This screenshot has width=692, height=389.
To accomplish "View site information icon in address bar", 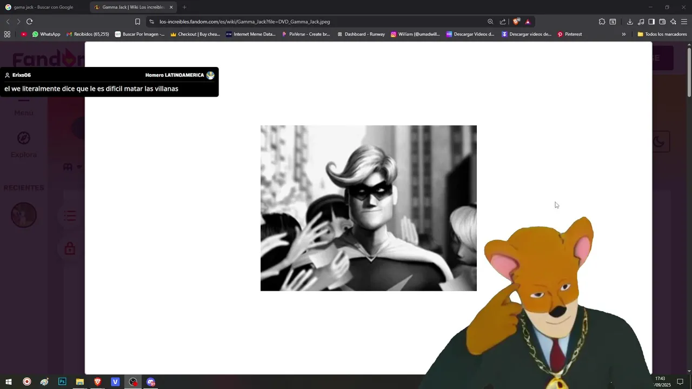I will (151, 22).
